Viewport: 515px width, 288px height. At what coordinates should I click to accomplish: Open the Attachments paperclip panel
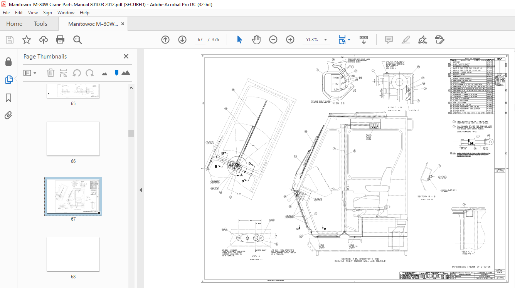click(x=8, y=115)
